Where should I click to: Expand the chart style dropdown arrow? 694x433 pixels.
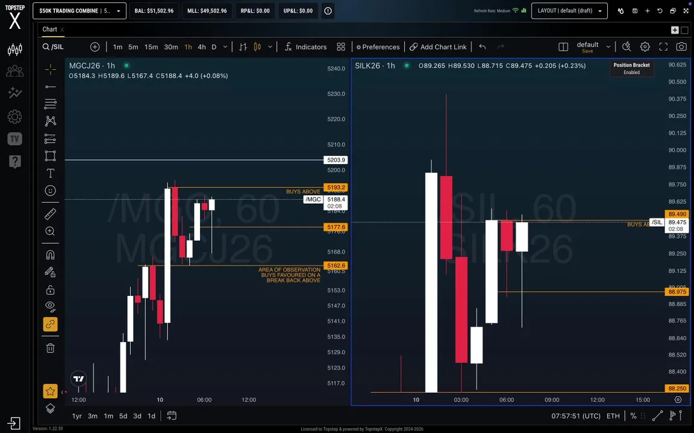pyautogui.click(x=270, y=47)
